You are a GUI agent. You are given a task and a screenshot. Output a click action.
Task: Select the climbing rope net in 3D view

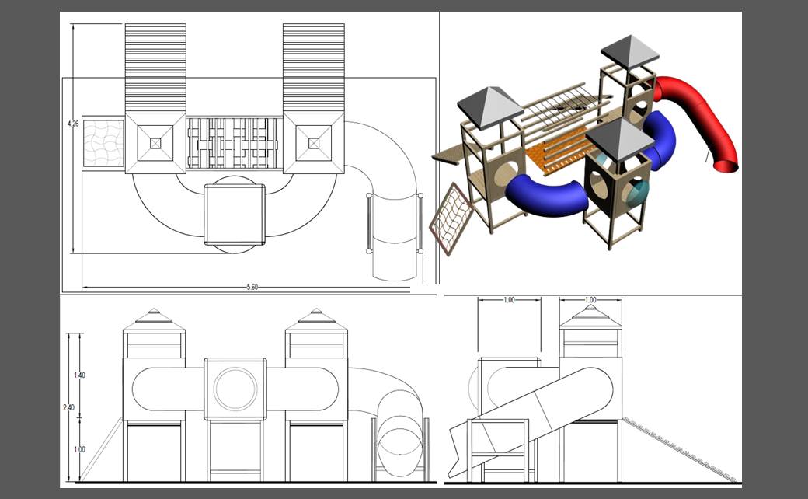[450, 221]
